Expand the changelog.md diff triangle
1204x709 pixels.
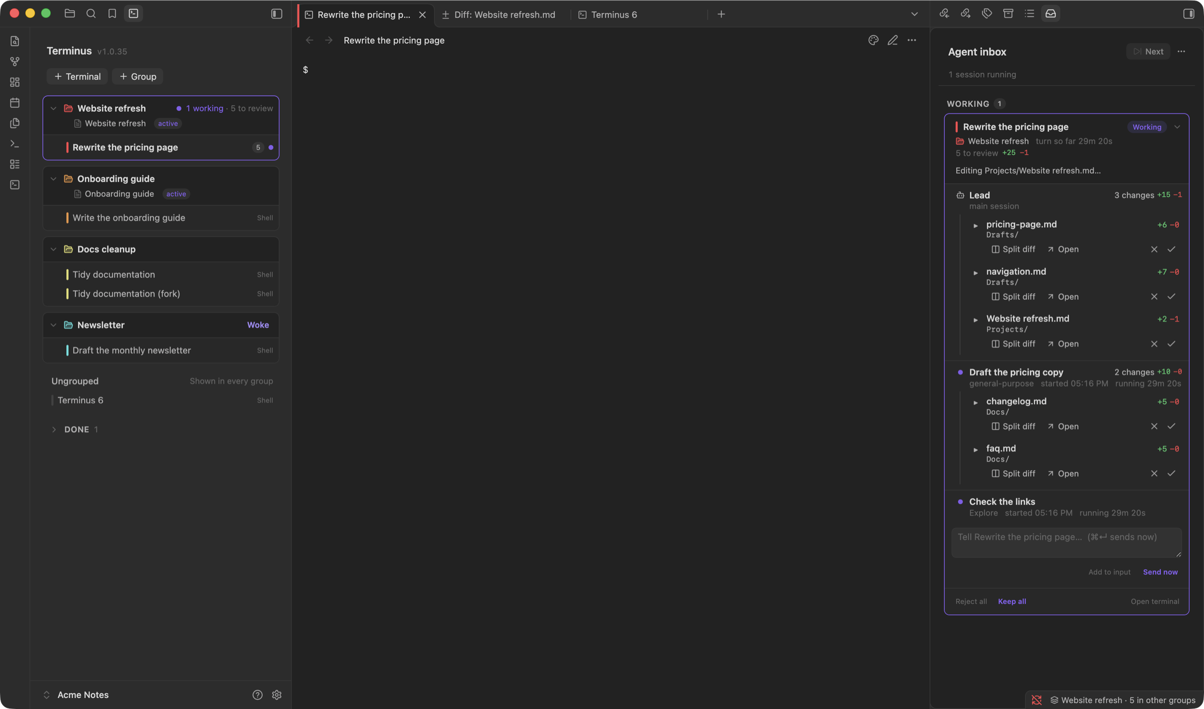point(975,403)
